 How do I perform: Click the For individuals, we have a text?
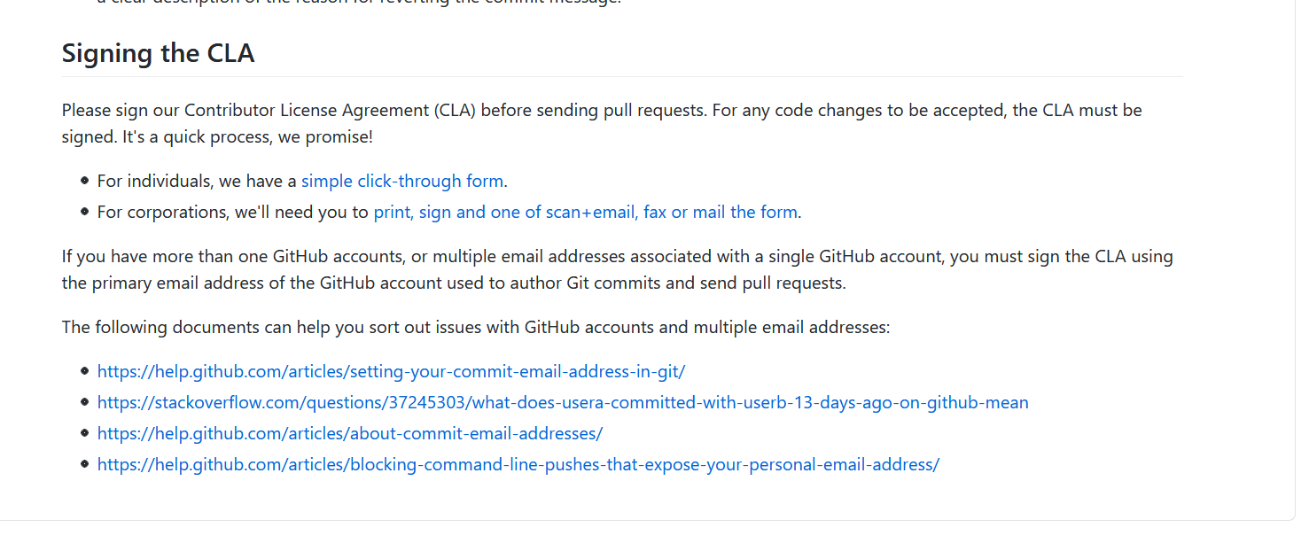click(x=197, y=182)
